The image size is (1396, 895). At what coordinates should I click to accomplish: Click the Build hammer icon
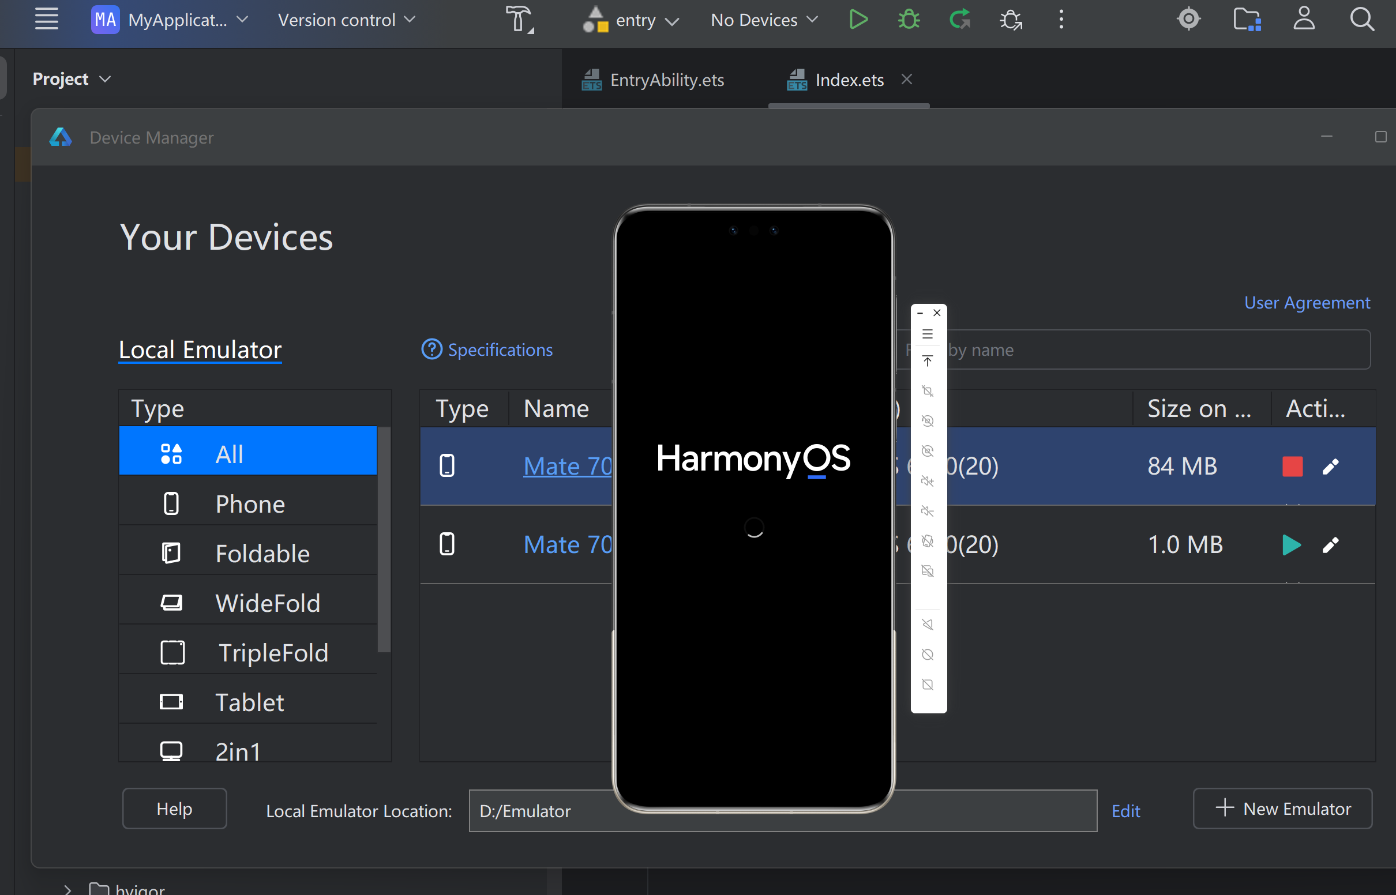tap(519, 20)
